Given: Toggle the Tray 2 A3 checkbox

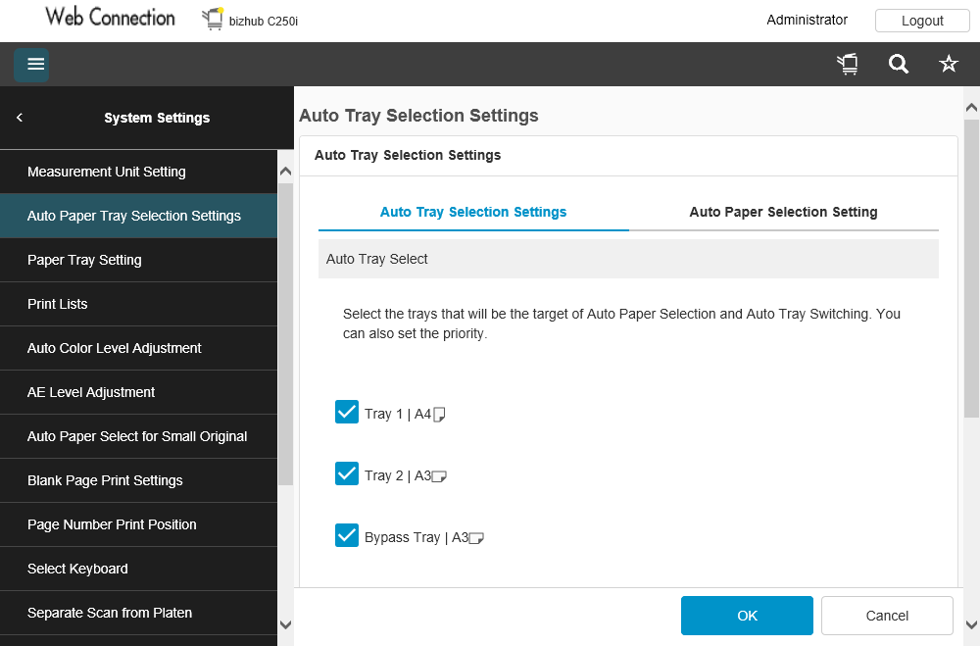Looking at the screenshot, I should point(347,474).
